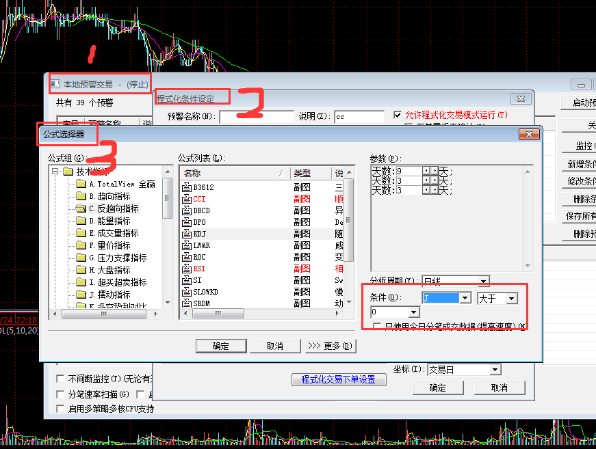Select the LW&R formula icon
This screenshot has width=596, height=449.
pos(187,245)
